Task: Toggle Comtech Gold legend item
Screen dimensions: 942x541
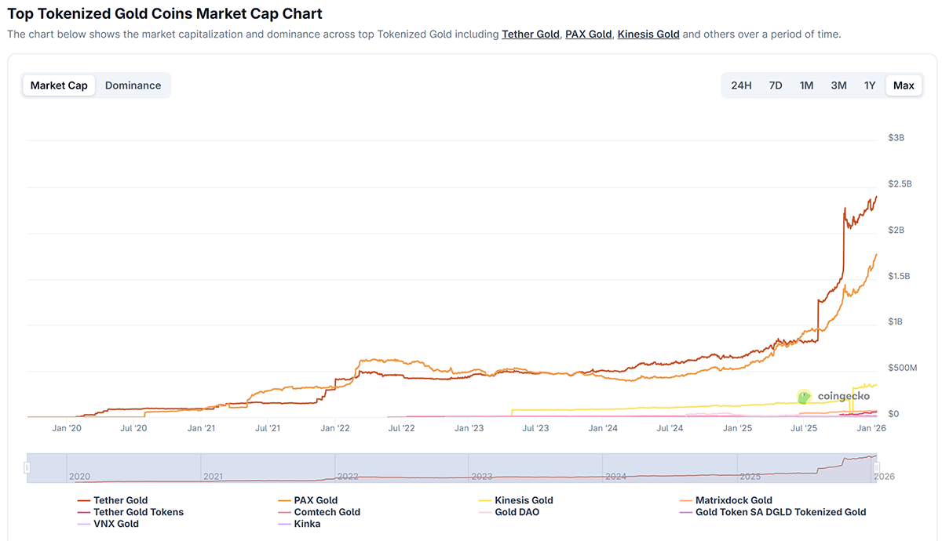Action: (327, 512)
